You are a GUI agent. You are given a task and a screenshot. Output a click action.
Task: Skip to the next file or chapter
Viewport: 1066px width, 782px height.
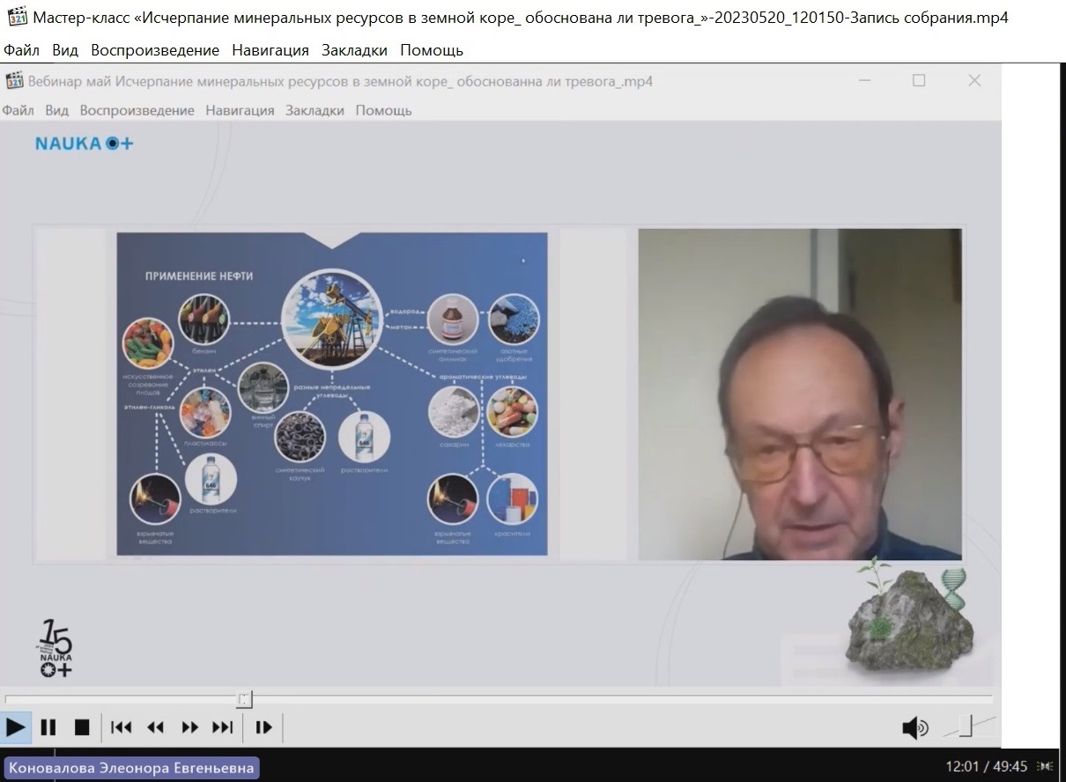[x=223, y=727]
